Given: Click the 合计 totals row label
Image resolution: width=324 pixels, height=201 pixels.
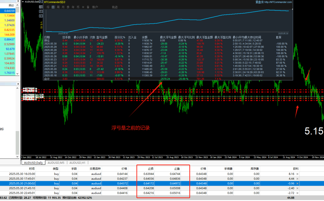Looking at the screenshot, I should point(47,79).
